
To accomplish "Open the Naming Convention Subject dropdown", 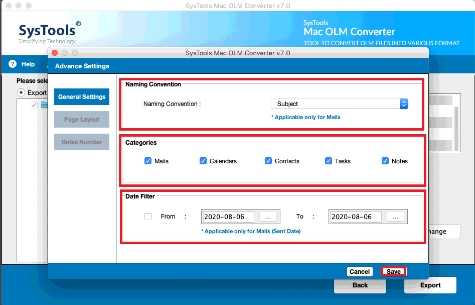I will coord(340,104).
